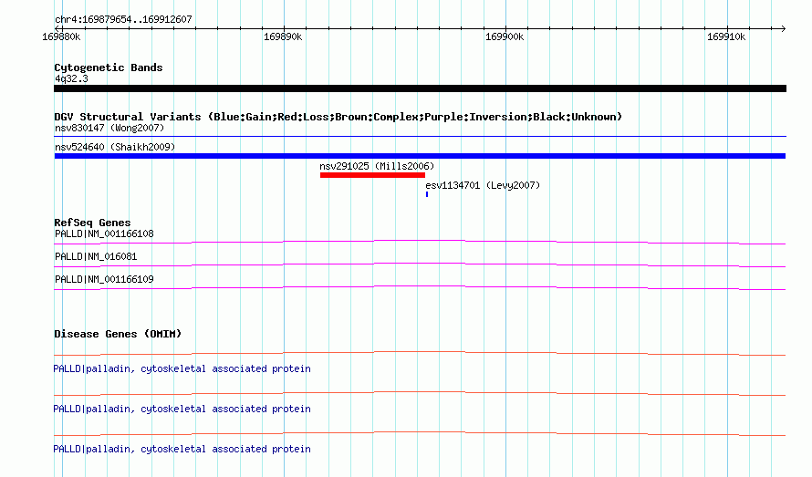
Task: Open the third PALLD palladin OMIM link
Action: [182, 449]
